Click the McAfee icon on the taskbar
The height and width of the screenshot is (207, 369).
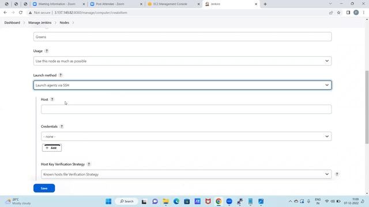click(x=208, y=201)
